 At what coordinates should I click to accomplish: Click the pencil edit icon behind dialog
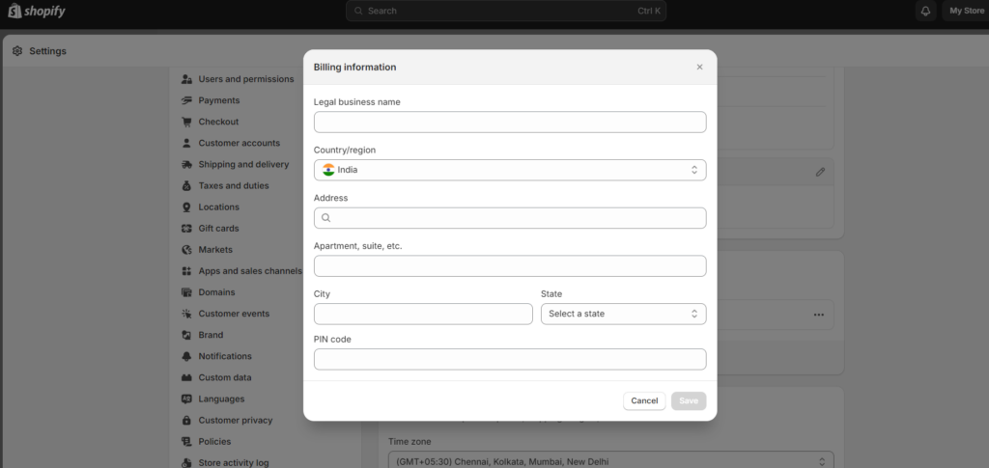(x=820, y=172)
